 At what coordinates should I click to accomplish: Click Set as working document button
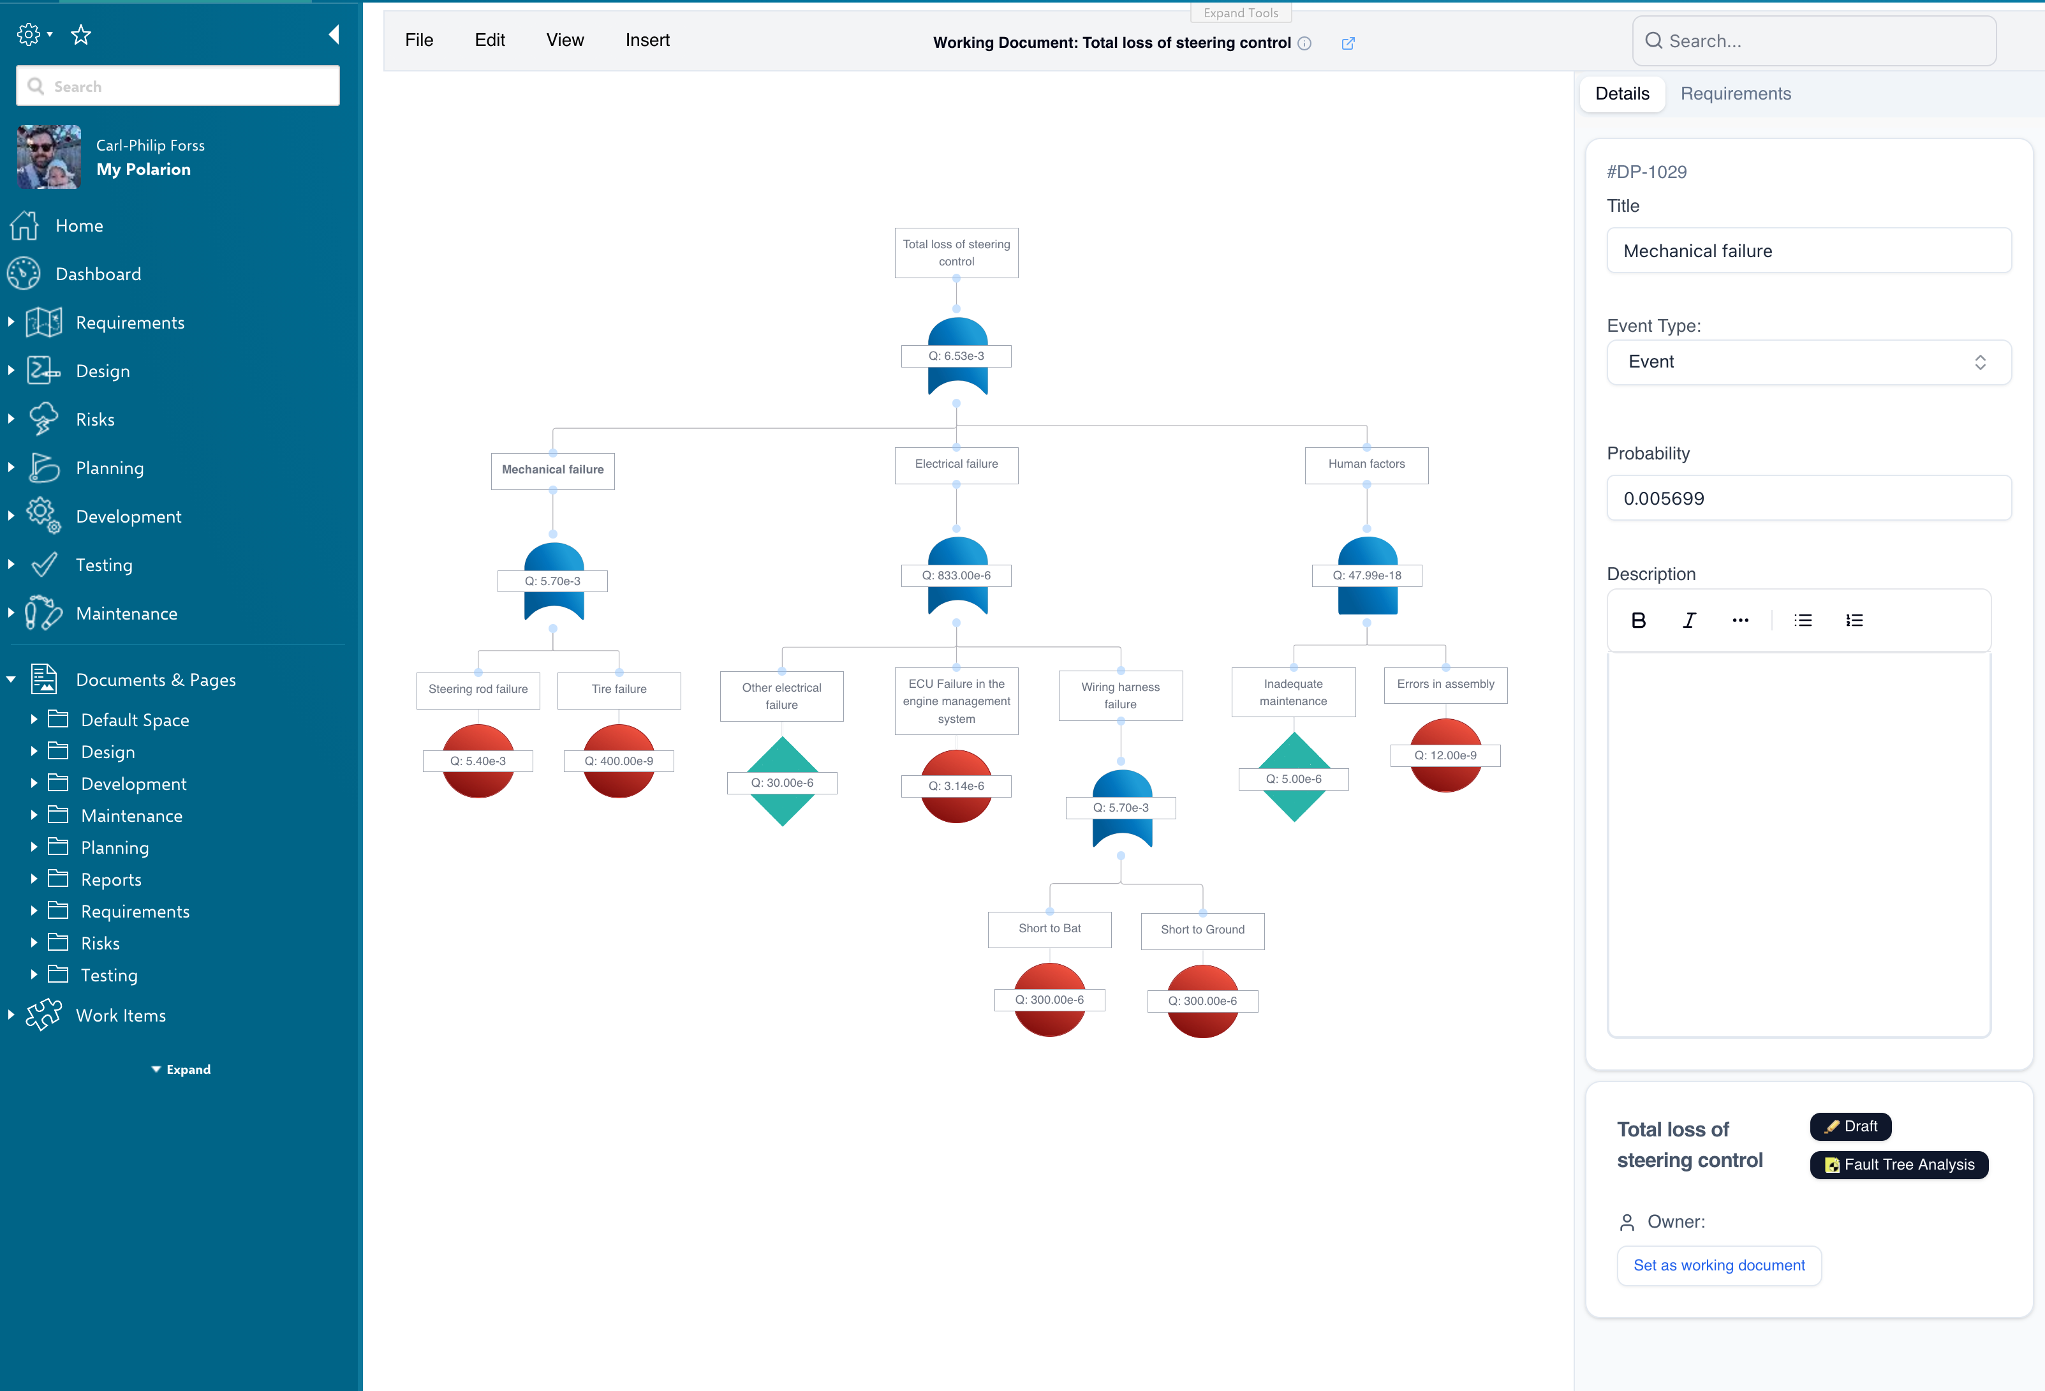coord(1718,1265)
